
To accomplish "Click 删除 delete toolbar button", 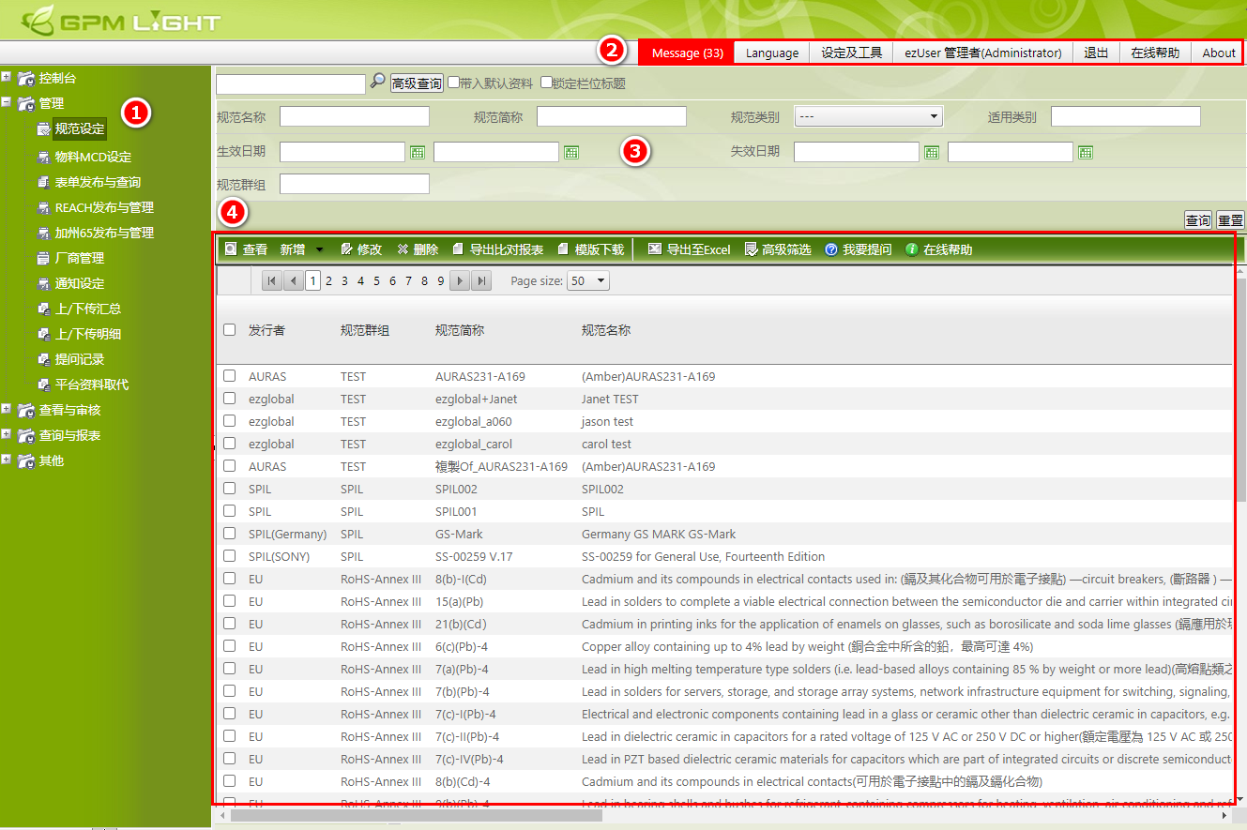I will tap(418, 249).
